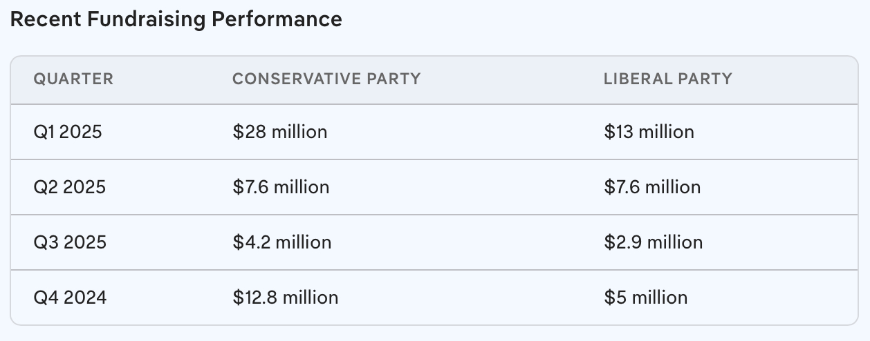Click the Conservative $28 million value
Image resolution: width=870 pixels, height=341 pixels.
(280, 132)
